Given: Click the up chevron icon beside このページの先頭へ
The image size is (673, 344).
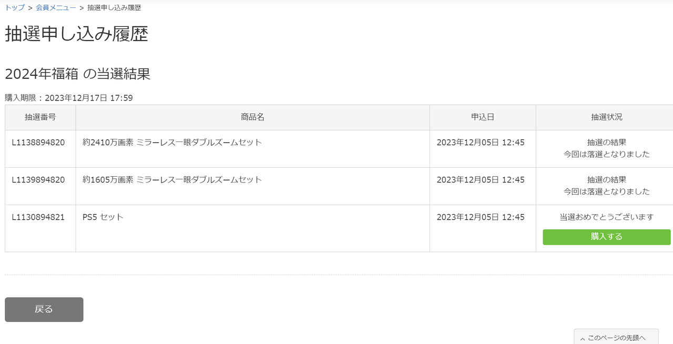Looking at the screenshot, I should 583,338.
